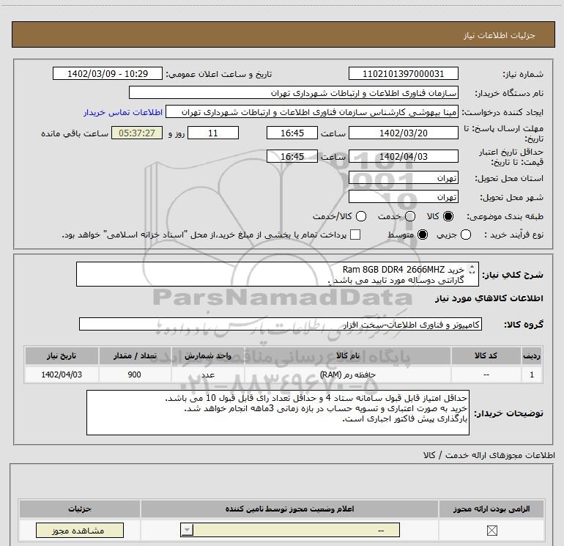564x546 pixels.
Task: Toggle the Islamic treasury documents payment checkbox
Action: pyautogui.click(x=355, y=235)
